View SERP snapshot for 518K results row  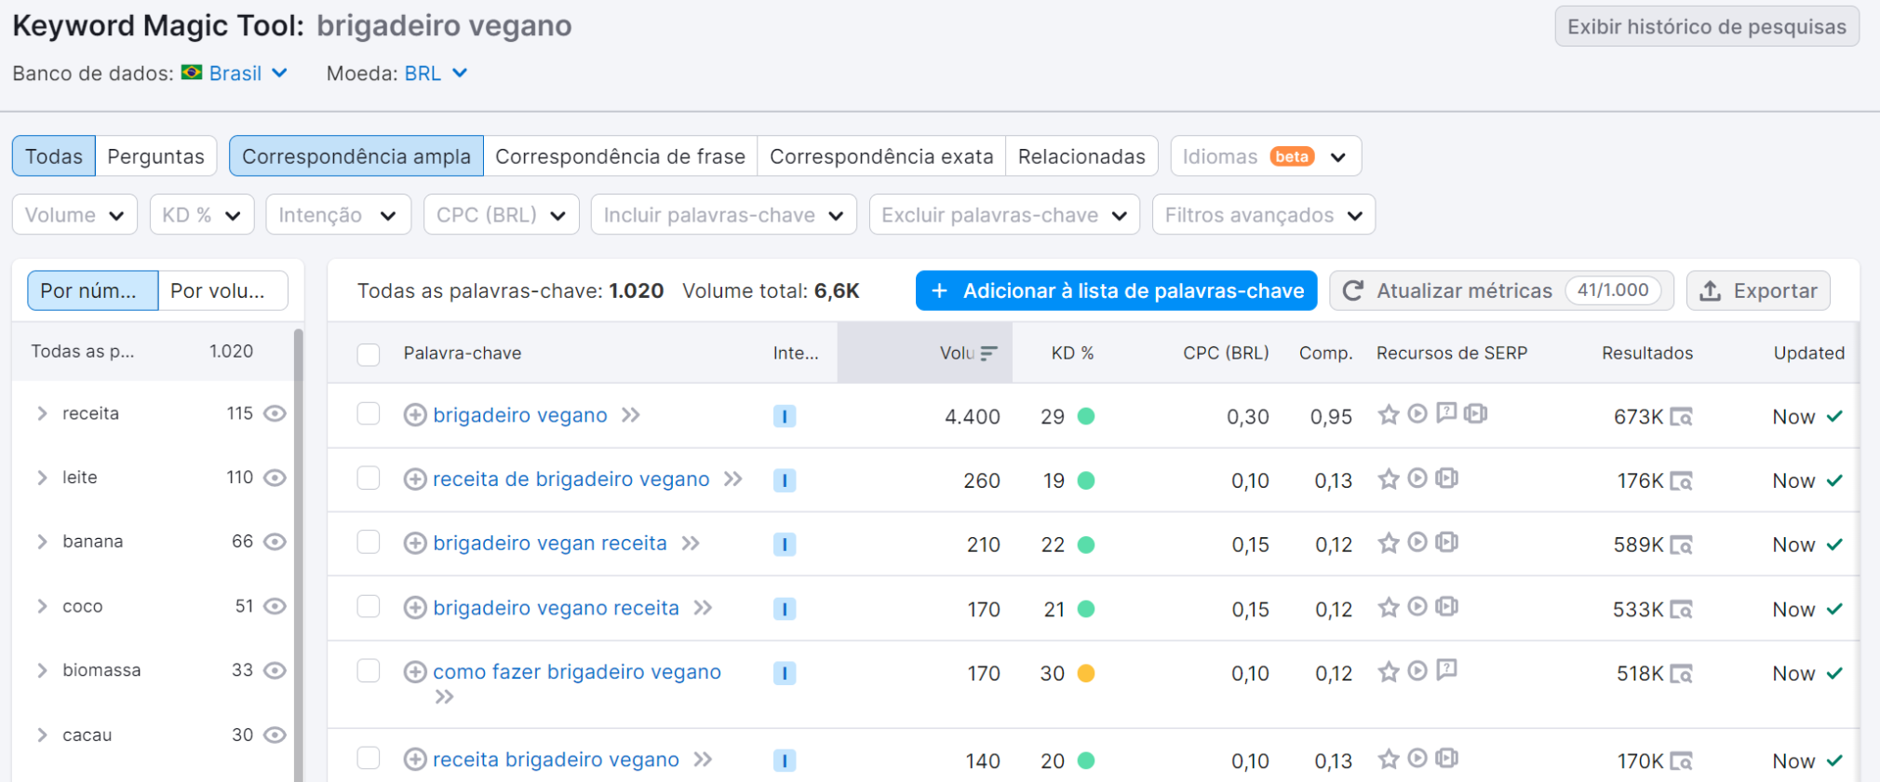tap(1681, 674)
